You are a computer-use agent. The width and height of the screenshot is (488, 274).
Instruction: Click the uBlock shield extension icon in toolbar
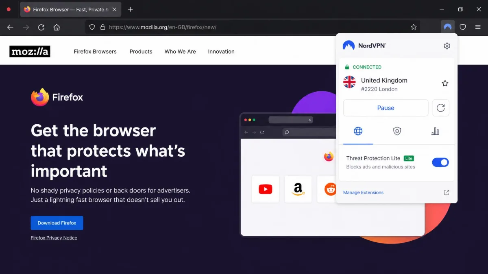coord(463,27)
